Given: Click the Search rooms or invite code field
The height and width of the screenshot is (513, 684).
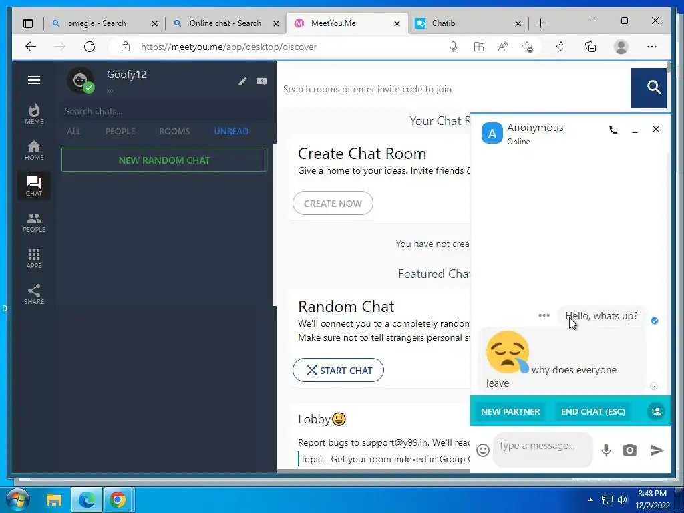Looking at the screenshot, I should tap(454, 89).
